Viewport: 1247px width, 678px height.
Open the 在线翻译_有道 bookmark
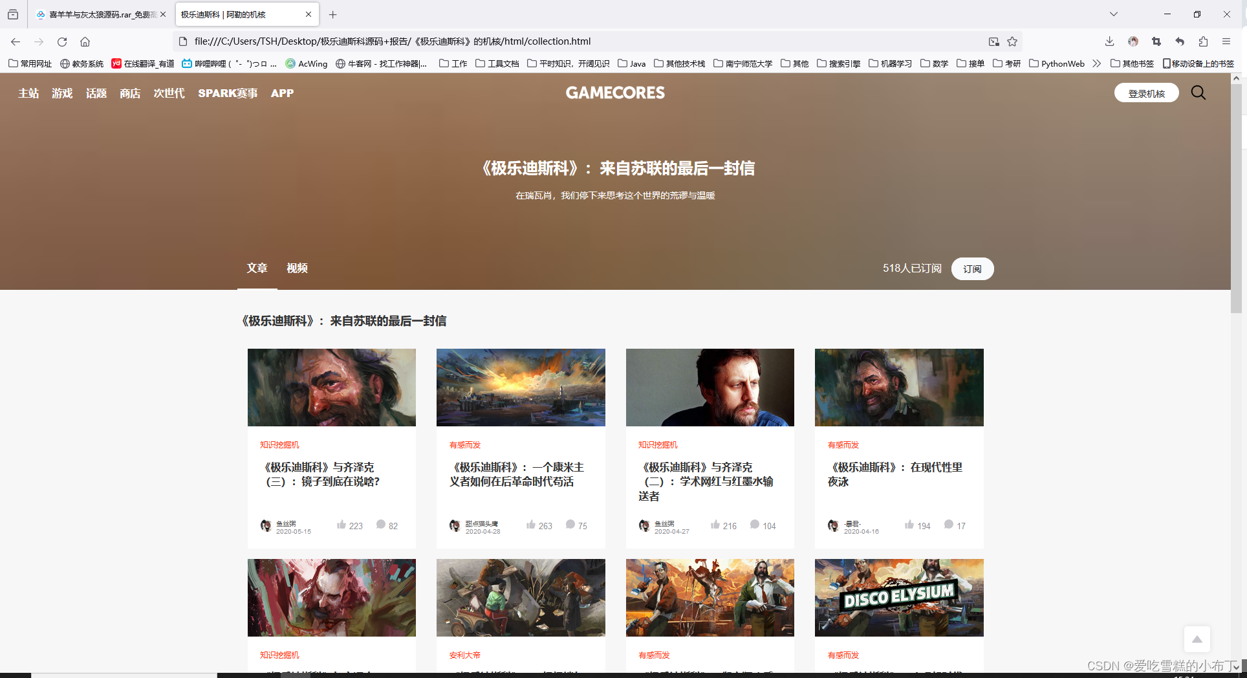coord(143,63)
